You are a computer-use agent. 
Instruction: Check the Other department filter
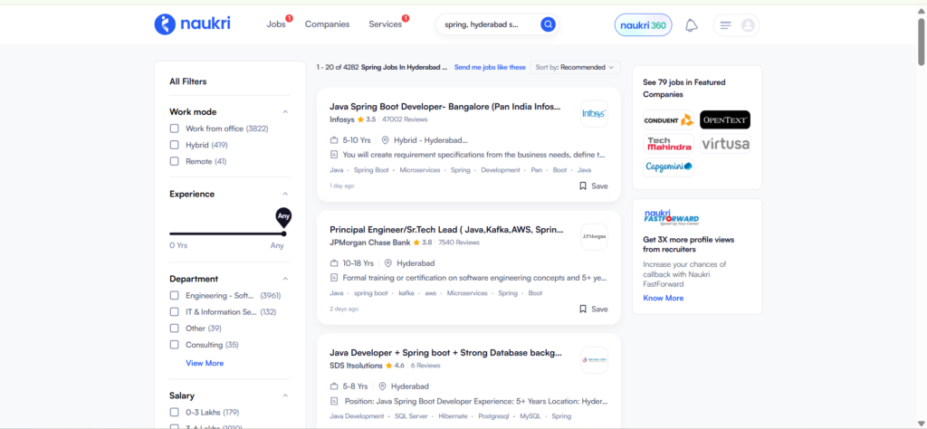[x=175, y=328]
